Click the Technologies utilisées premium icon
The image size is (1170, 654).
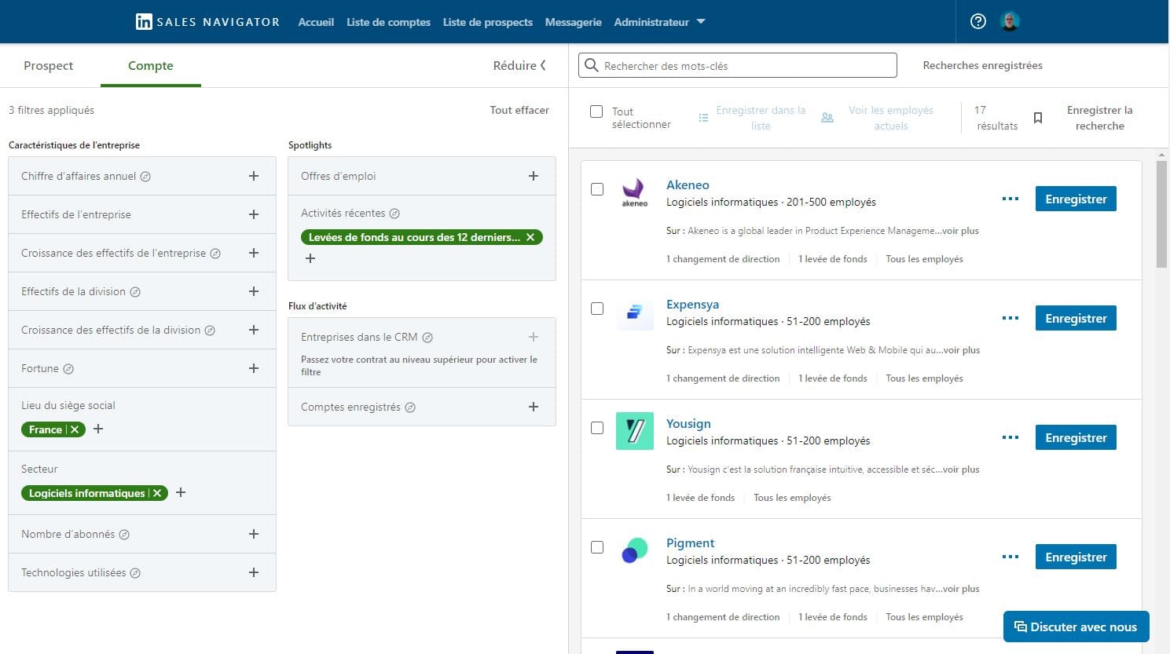point(135,573)
